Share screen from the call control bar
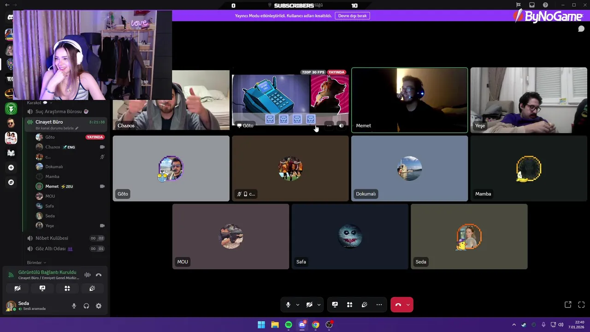This screenshot has width=590, height=332. click(335, 305)
